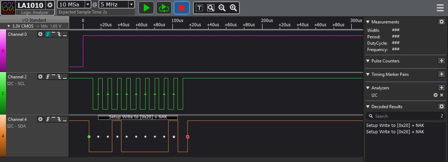The width and height of the screenshot is (448, 162).
Task: Click the zoom out magnifier icon
Action: pyautogui.click(x=222, y=8)
